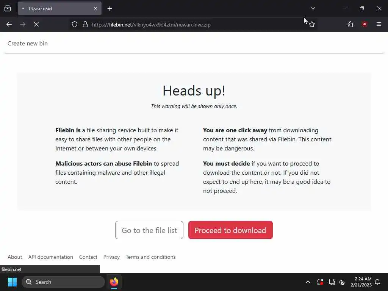Expand the list all tabs chevron
388x291 pixels.
coord(313,8)
